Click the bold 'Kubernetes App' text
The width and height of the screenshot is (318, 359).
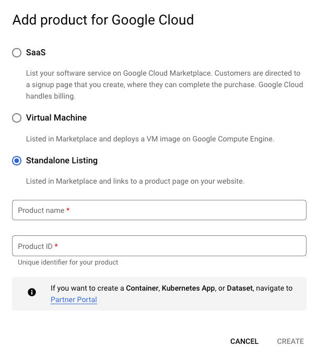[x=188, y=288]
